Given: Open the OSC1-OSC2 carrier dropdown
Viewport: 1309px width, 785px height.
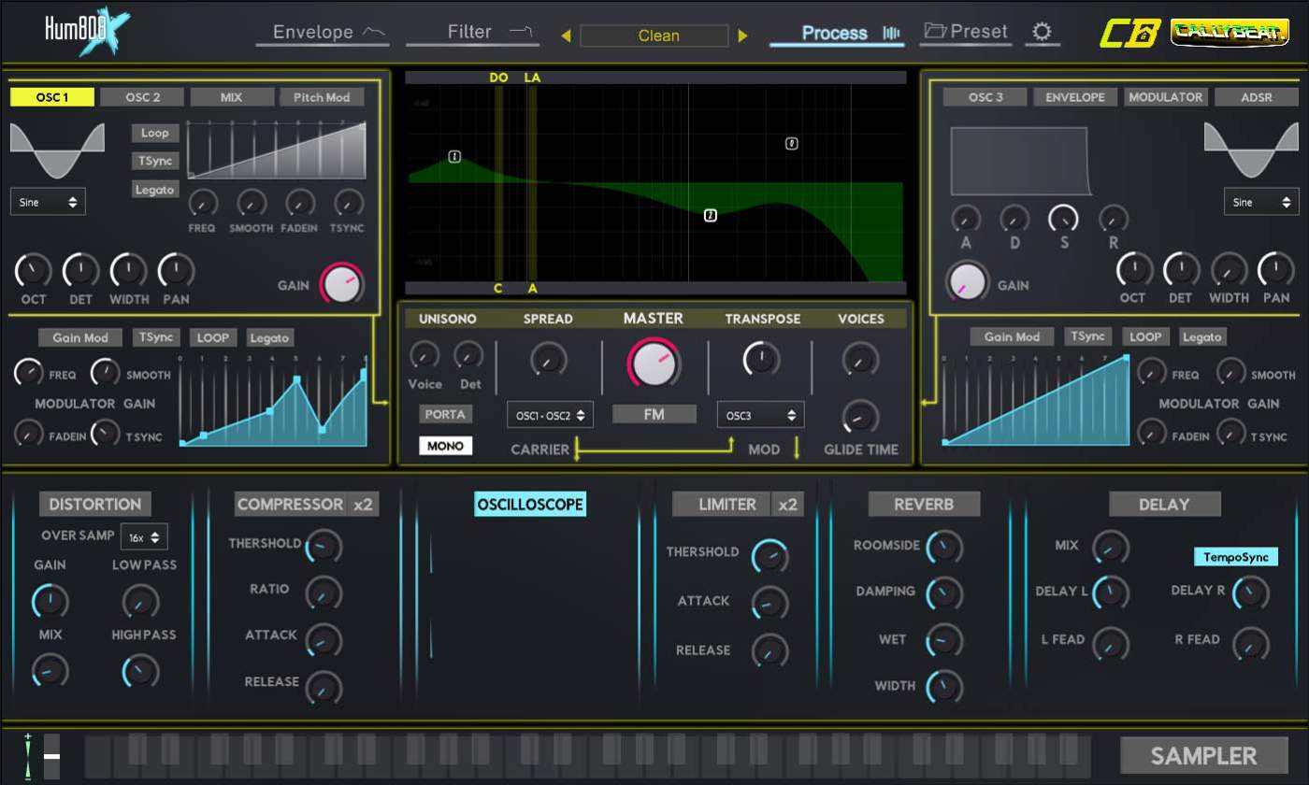Looking at the screenshot, I should point(550,413).
